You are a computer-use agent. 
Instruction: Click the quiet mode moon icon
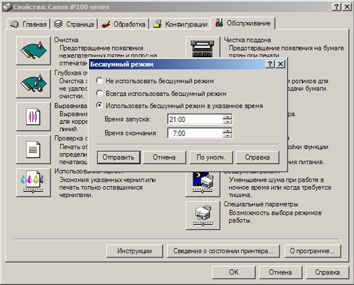[x=203, y=184]
